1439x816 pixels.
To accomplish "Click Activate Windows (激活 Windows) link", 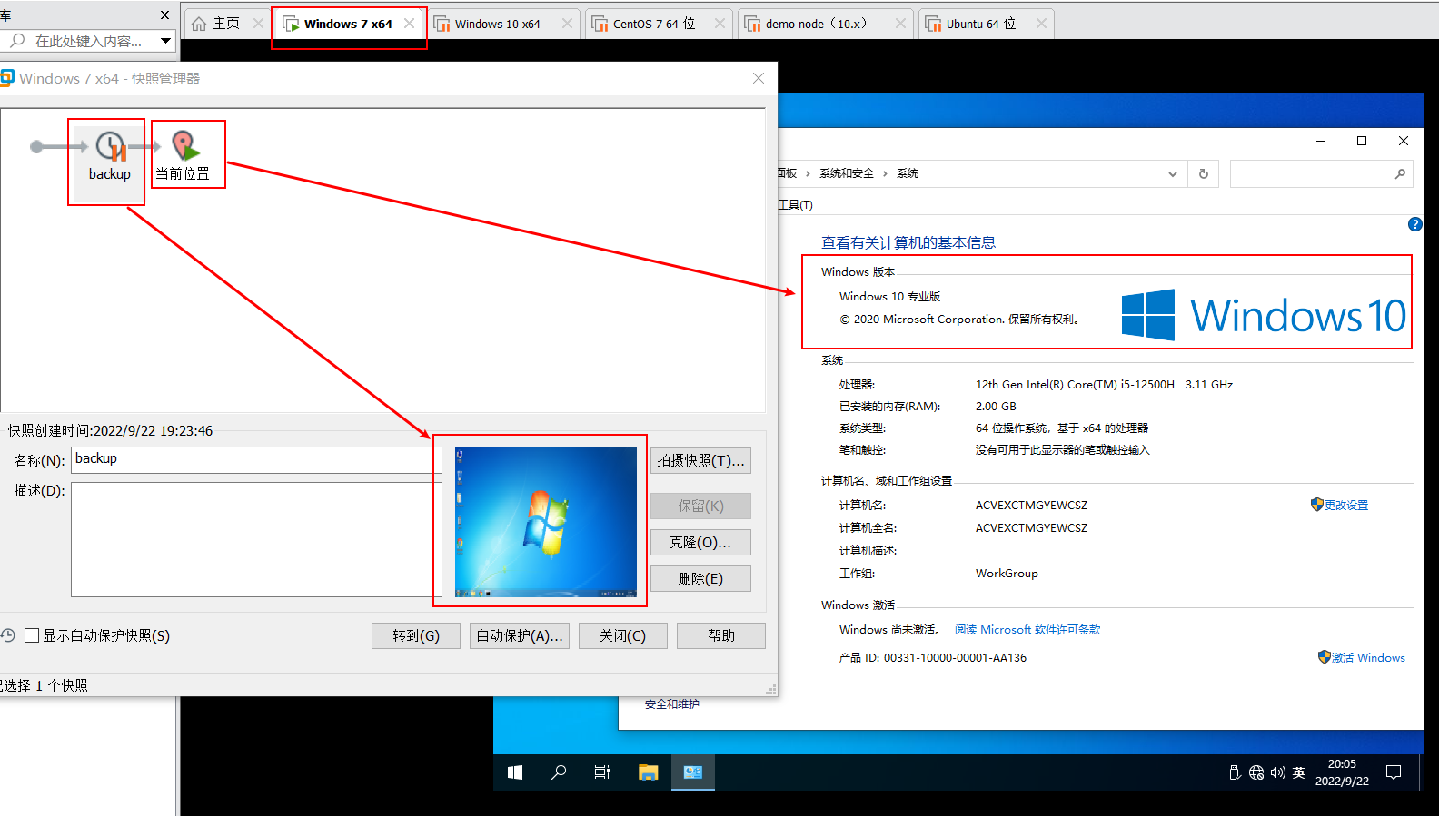I will tap(1368, 657).
